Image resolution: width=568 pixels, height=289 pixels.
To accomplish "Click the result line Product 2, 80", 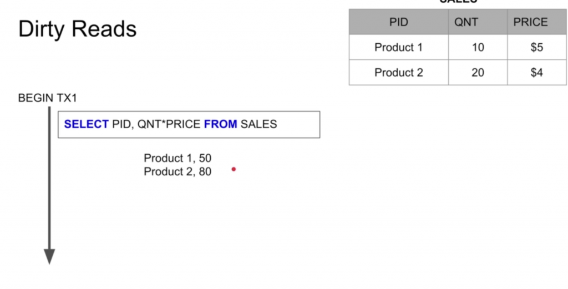I will point(177,171).
